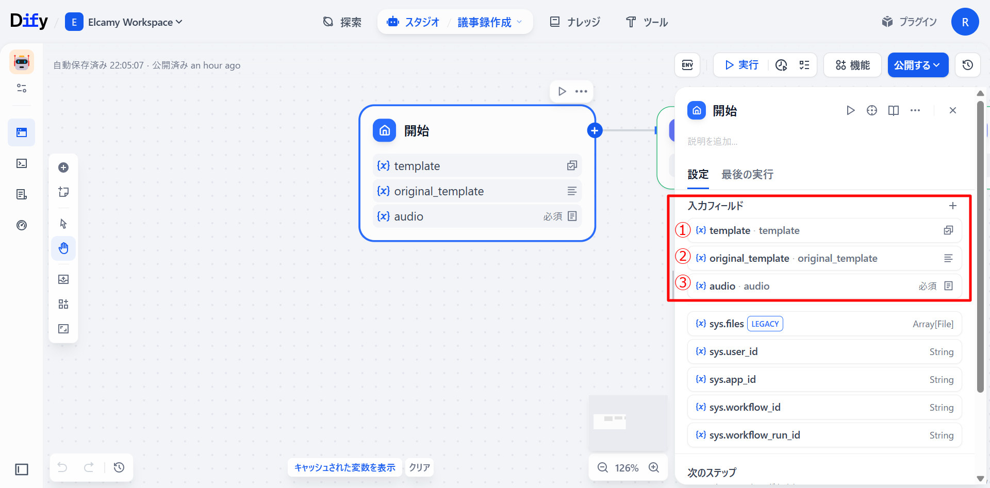Viewport: 990px width, 488px height.
Task: Click the zoom in magnifier
Action: pos(654,467)
